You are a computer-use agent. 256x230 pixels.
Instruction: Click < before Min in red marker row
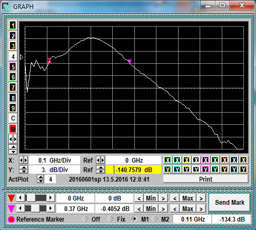[139, 198]
